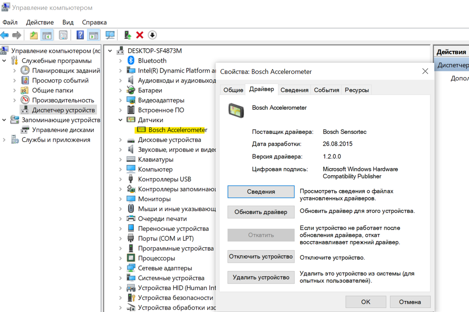The width and height of the screenshot is (469, 312).
Task: Expand the Общие папки node
Action: pos(14,90)
